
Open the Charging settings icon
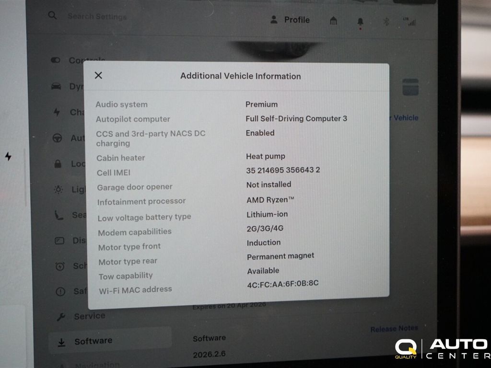57,112
